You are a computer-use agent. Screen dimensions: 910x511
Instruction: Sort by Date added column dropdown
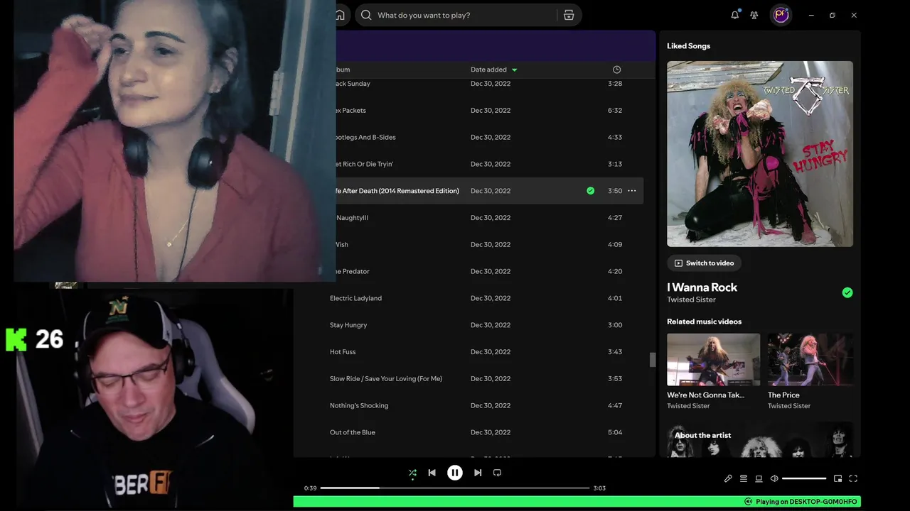point(494,70)
